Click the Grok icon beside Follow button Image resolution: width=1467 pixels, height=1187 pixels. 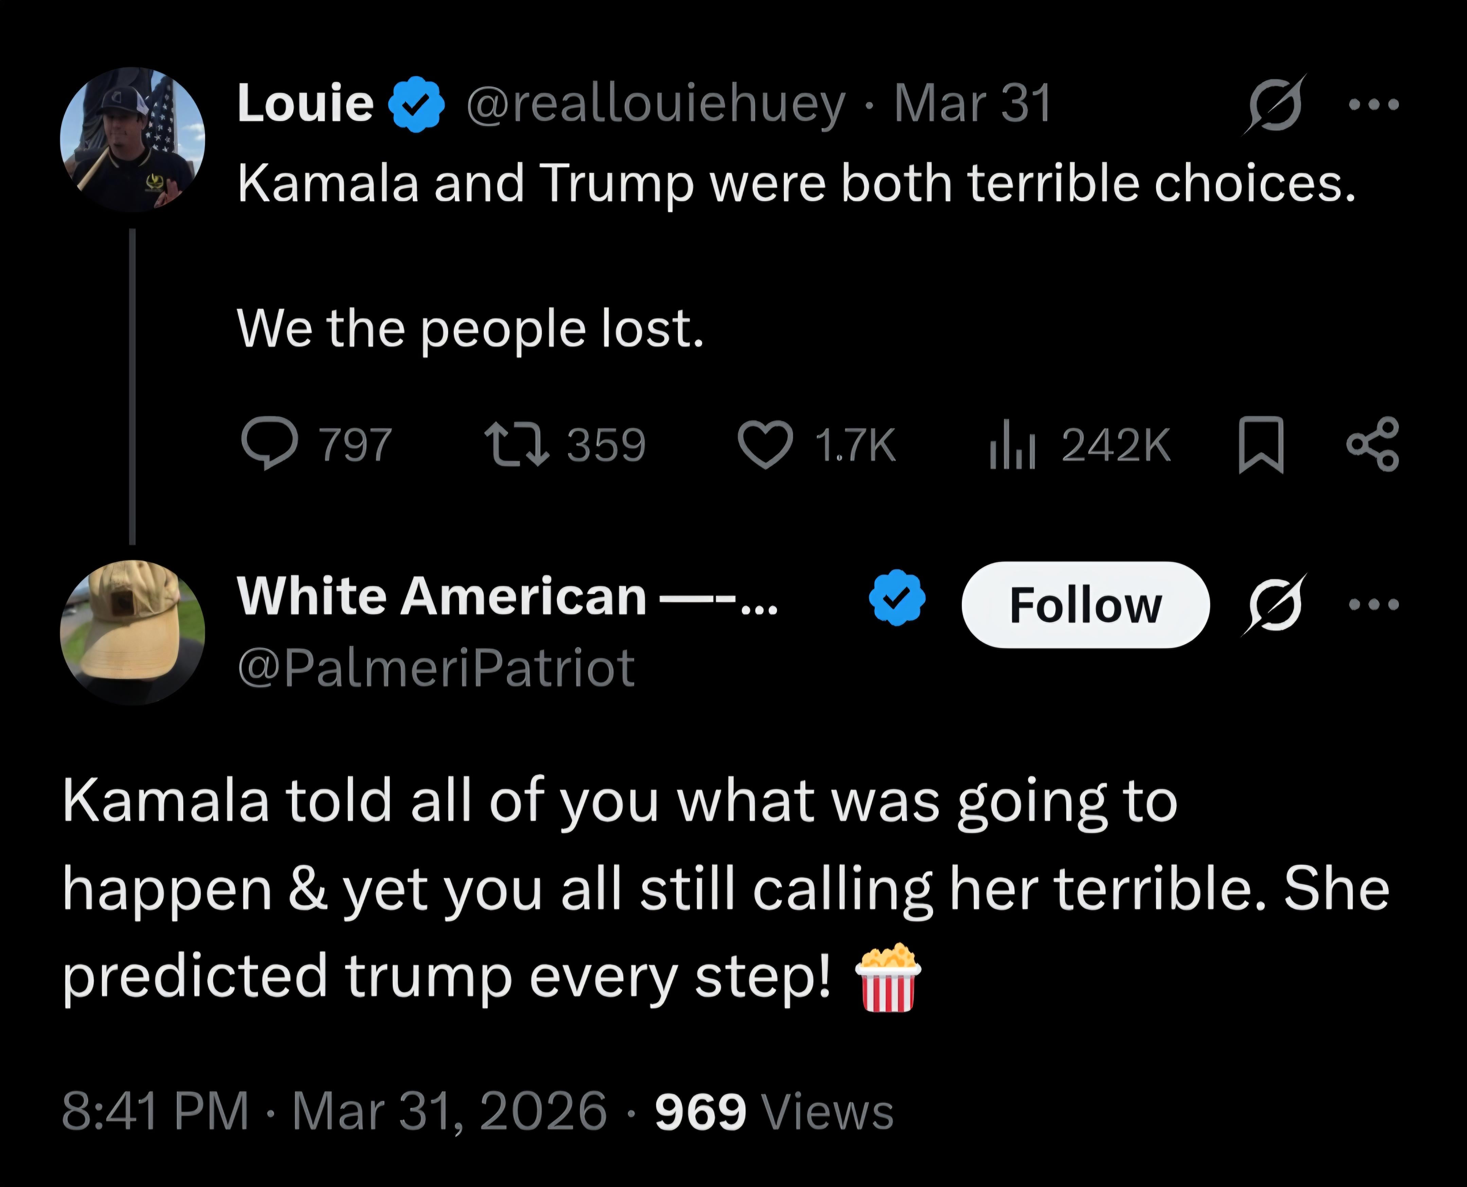click(x=1275, y=604)
